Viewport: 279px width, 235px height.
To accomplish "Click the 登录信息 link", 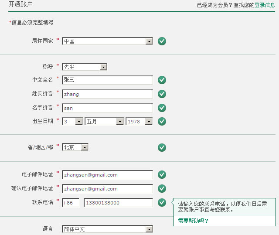I will click(x=265, y=5).
